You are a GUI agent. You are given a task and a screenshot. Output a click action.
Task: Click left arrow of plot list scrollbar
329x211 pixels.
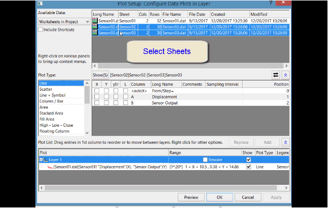(x=41, y=188)
